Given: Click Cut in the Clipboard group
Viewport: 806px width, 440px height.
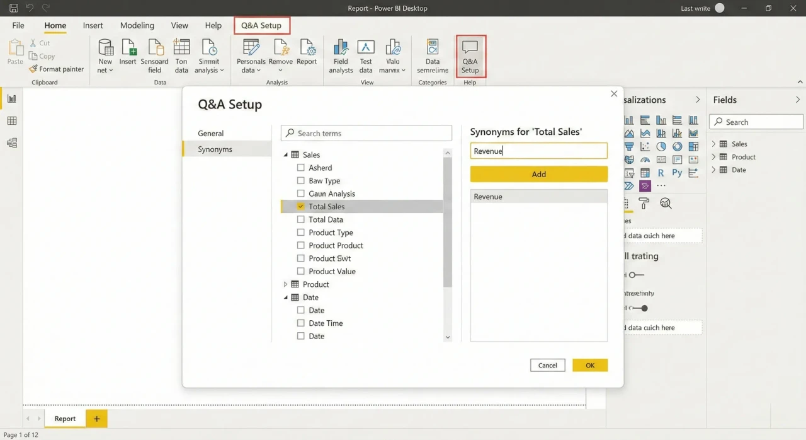Looking at the screenshot, I should click(40, 43).
